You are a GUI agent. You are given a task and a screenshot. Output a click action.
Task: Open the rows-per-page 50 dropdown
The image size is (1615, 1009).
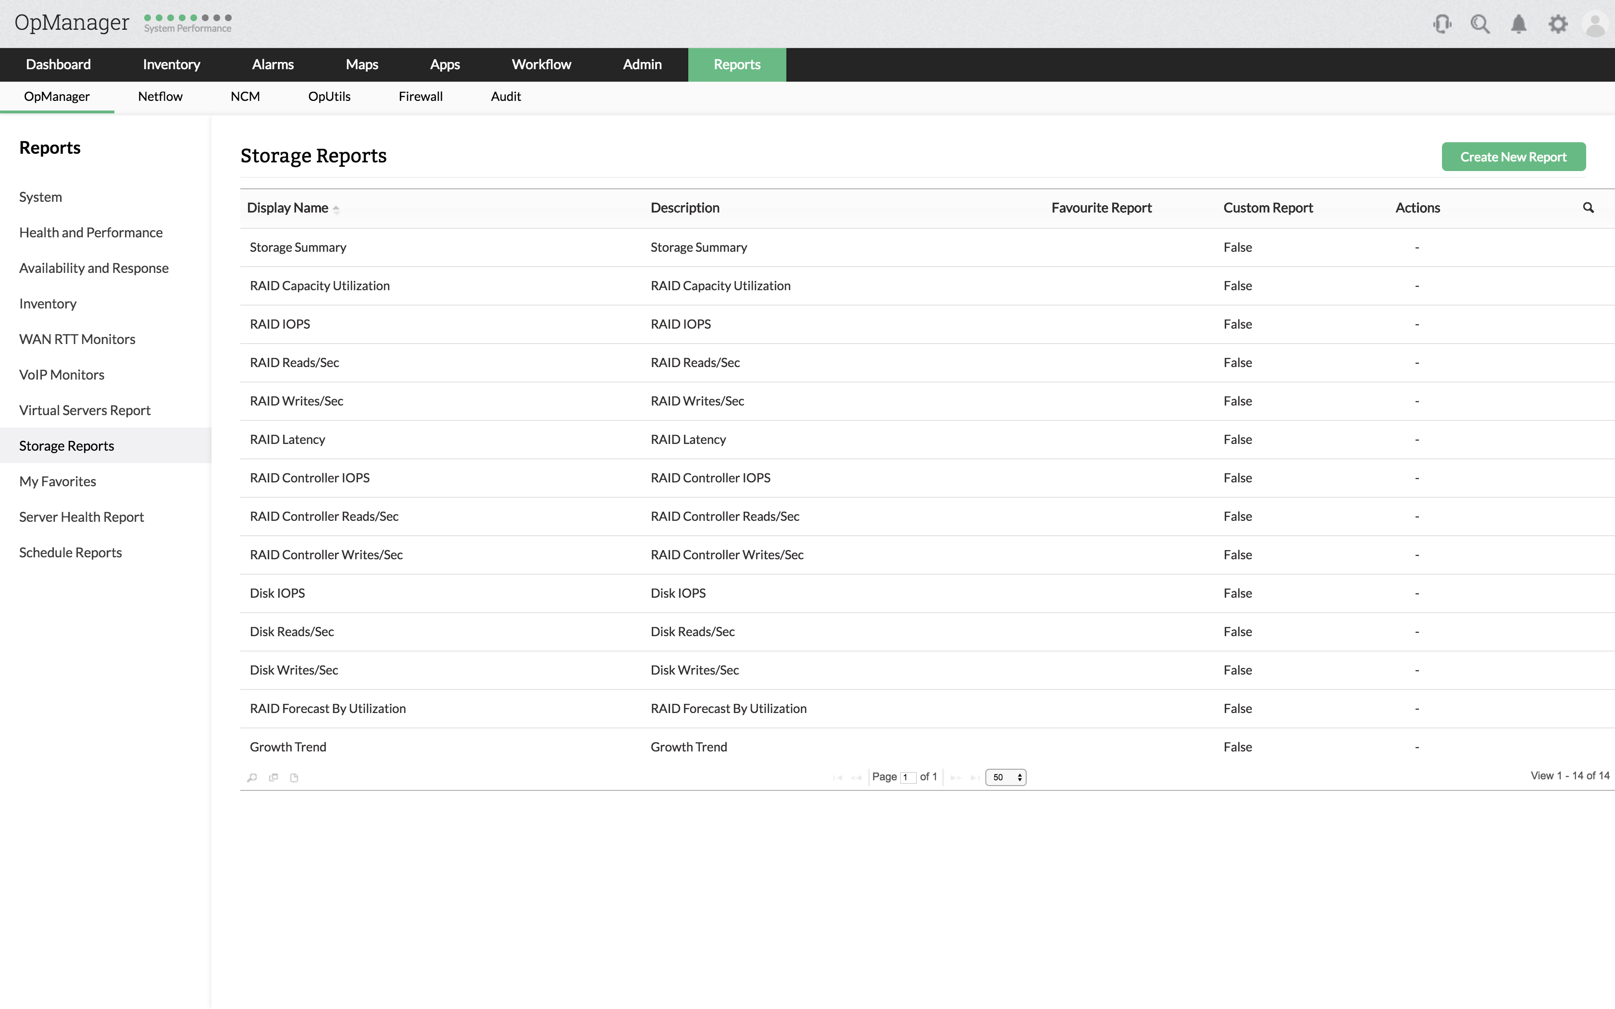[x=1005, y=777]
